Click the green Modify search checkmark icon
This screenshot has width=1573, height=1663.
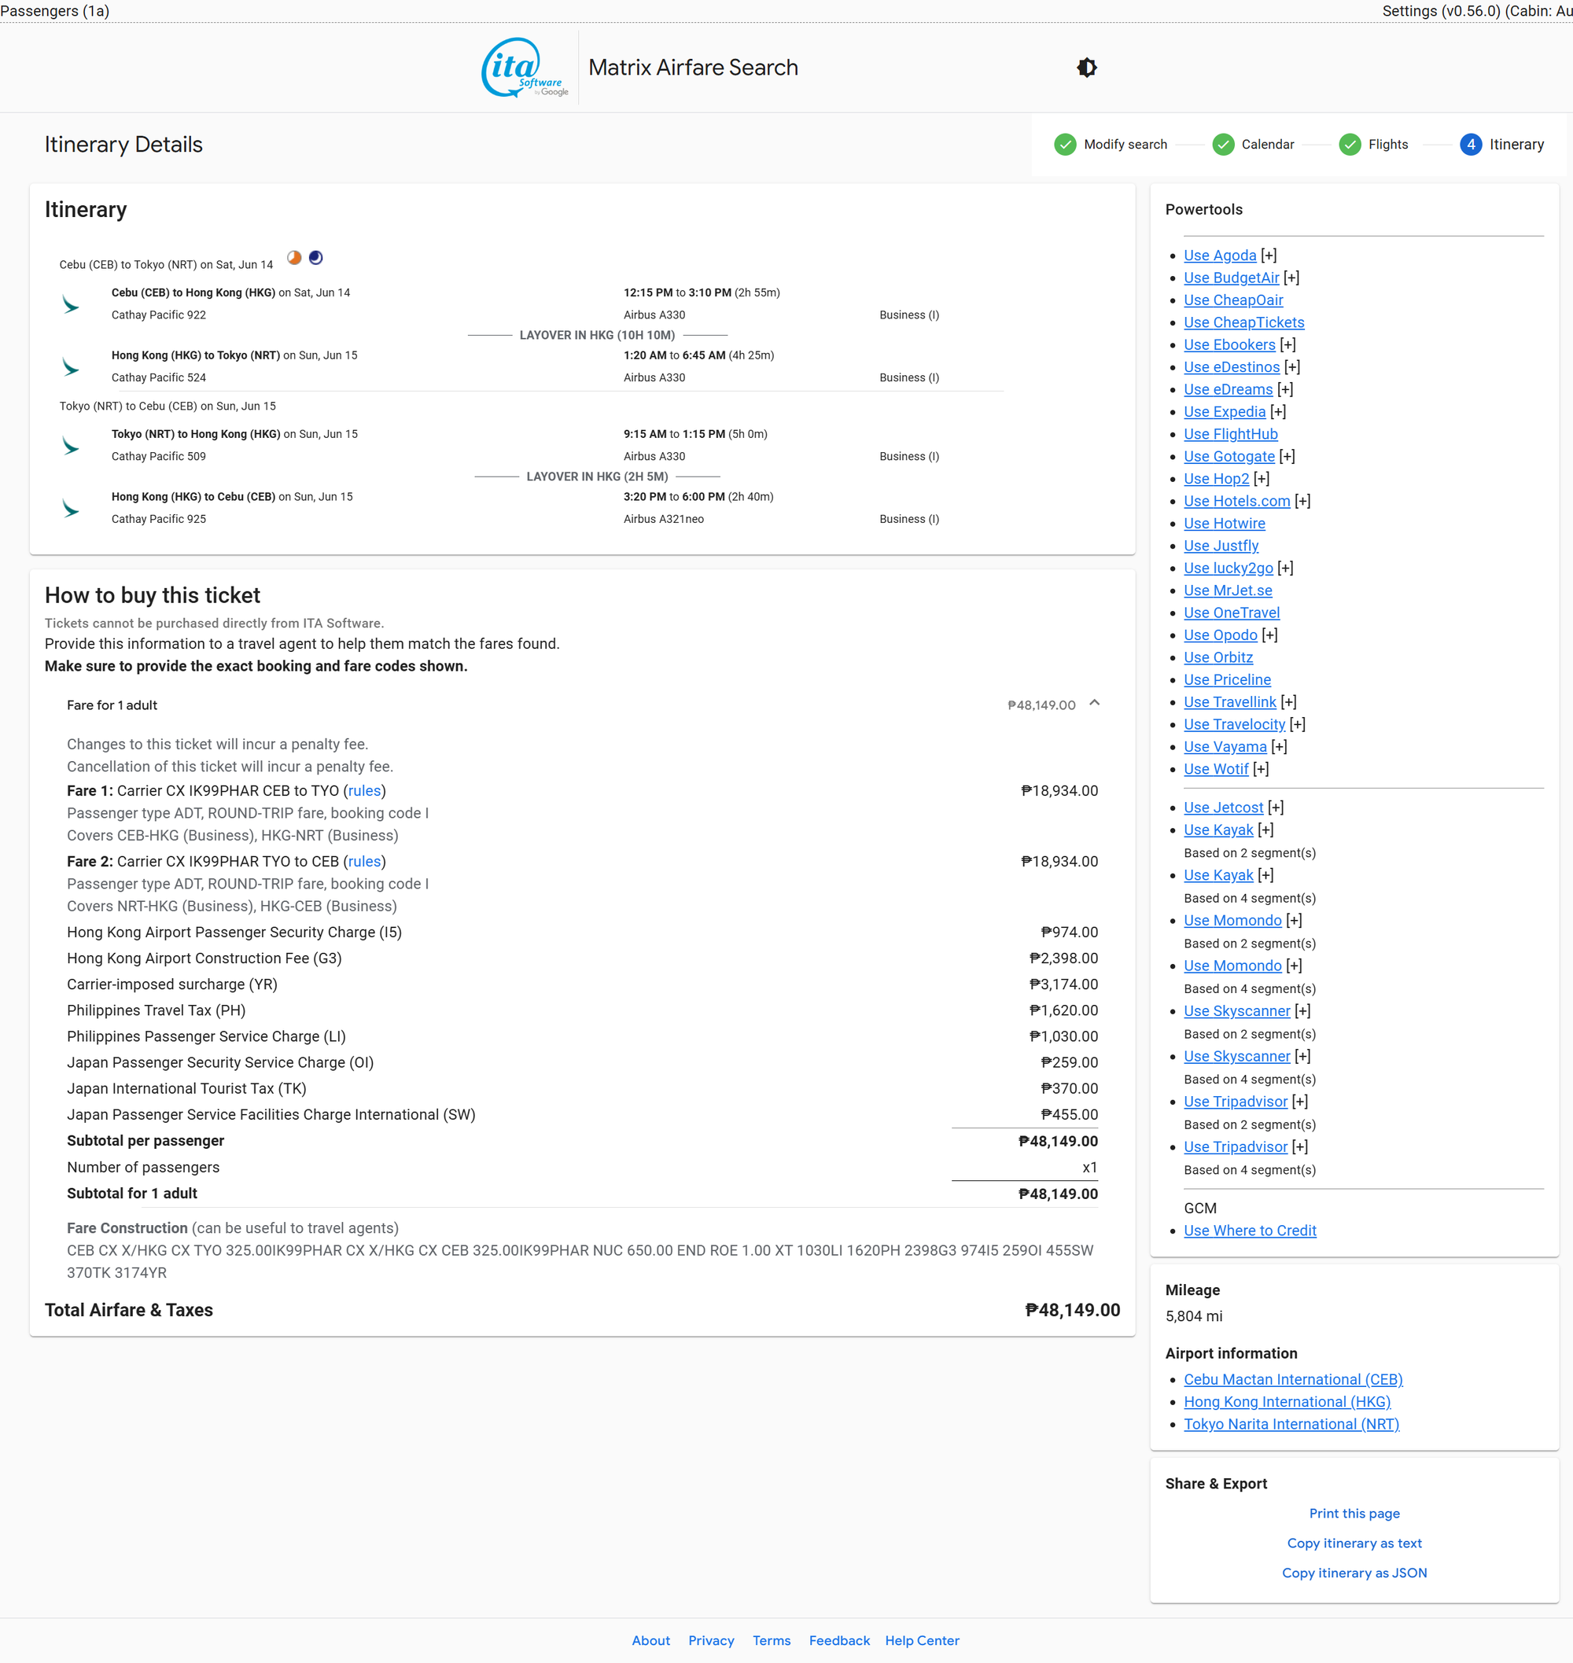[1065, 145]
